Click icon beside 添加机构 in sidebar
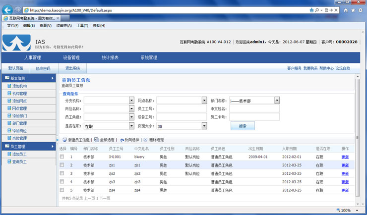Viewport: 367px width, 215px height. coord(9,86)
